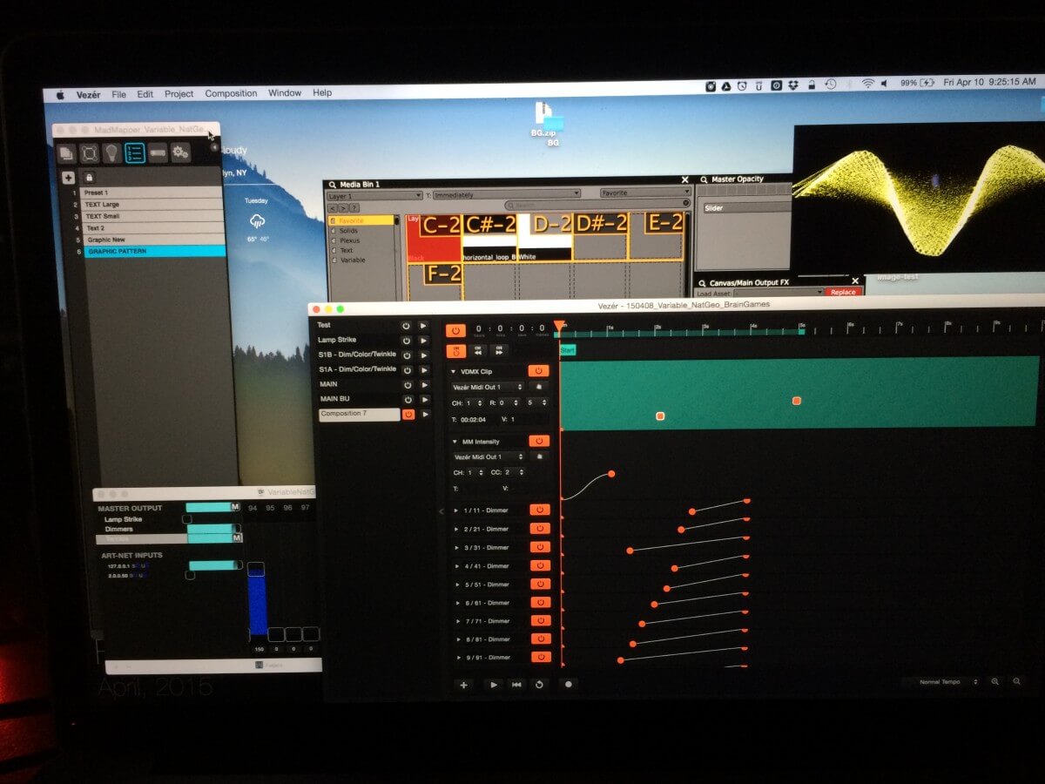The image size is (1045, 784).
Task: Click the Dimmers cyan level bar
Action: [x=213, y=529]
